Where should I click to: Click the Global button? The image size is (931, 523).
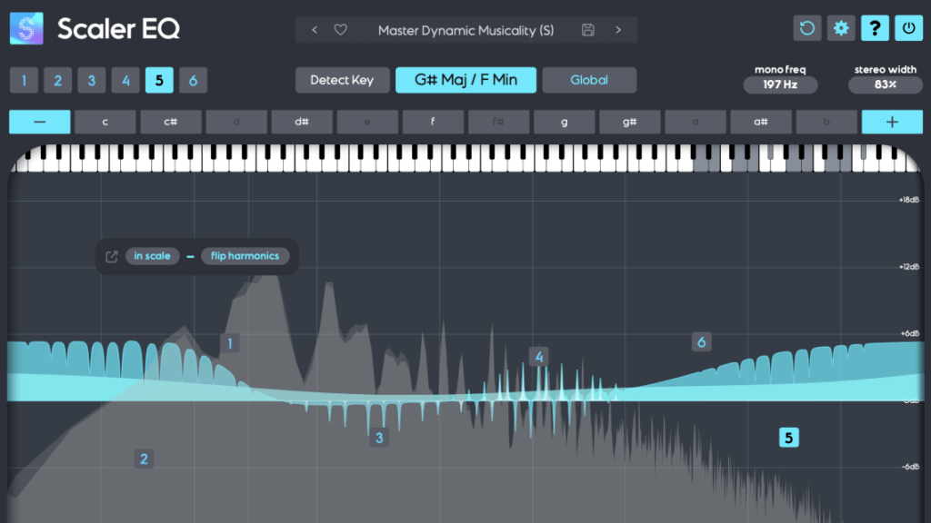(x=589, y=80)
